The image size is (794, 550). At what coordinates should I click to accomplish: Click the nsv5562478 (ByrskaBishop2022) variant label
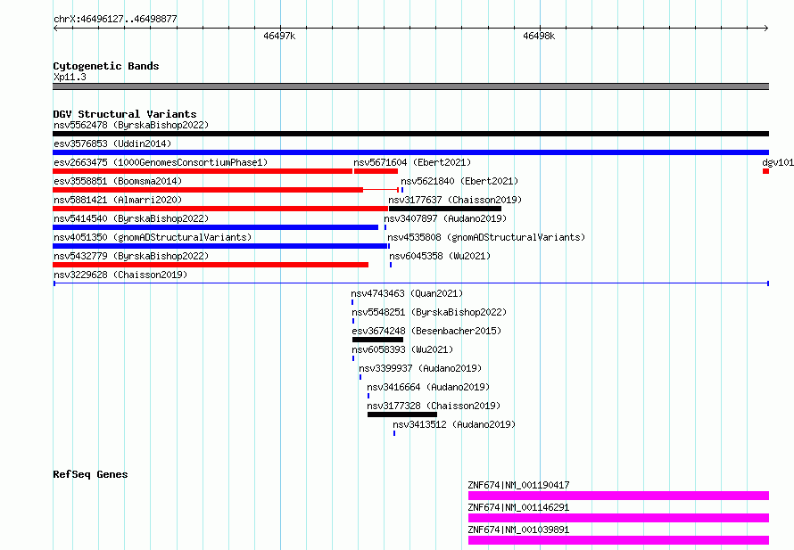pyautogui.click(x=131, y=125)
